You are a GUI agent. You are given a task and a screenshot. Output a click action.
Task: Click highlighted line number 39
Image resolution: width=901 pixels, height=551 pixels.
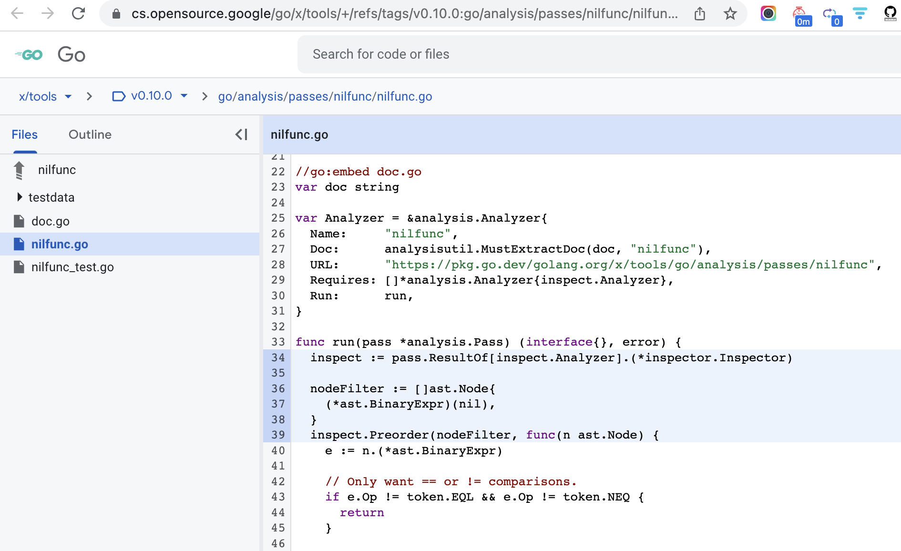coord(278,435)
